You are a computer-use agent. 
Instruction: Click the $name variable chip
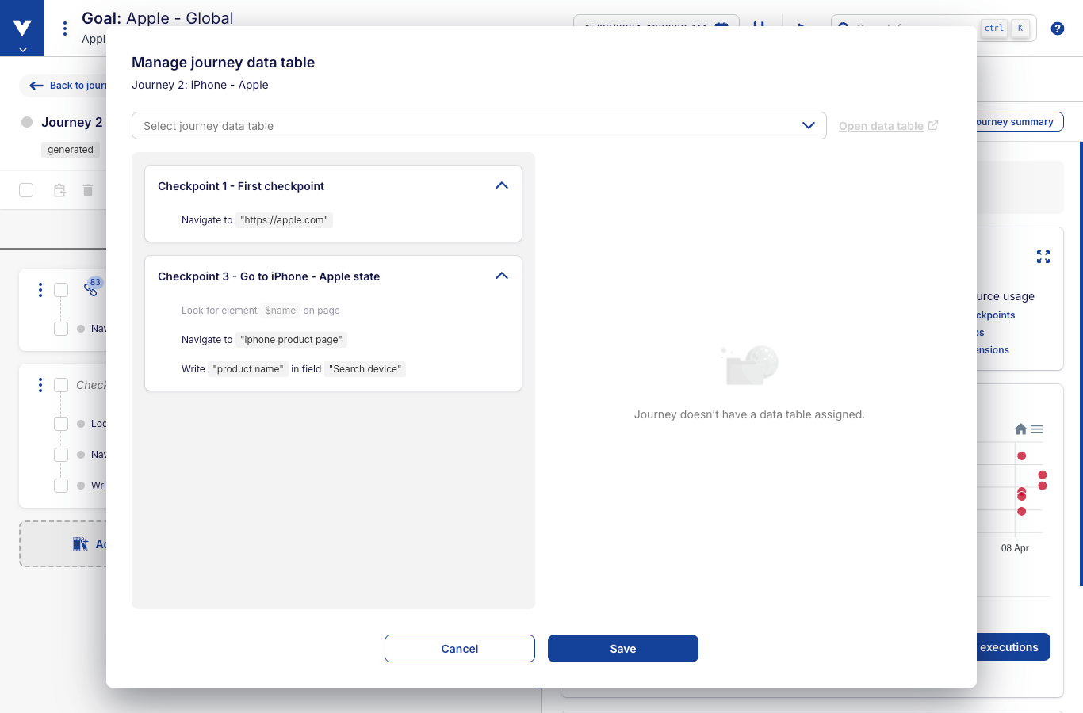click(x=281, y=311)
